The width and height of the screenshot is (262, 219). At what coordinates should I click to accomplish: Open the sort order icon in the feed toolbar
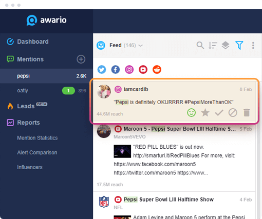tap(213, 45)
